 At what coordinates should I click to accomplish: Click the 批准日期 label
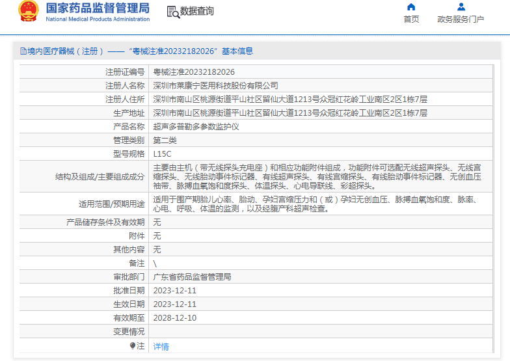click(x=129, y=290)
